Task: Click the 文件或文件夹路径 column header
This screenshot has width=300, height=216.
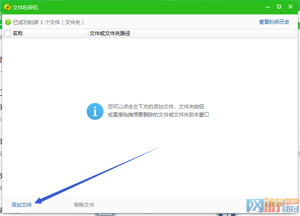Action: pyautogui.click(x=110, y=33)
